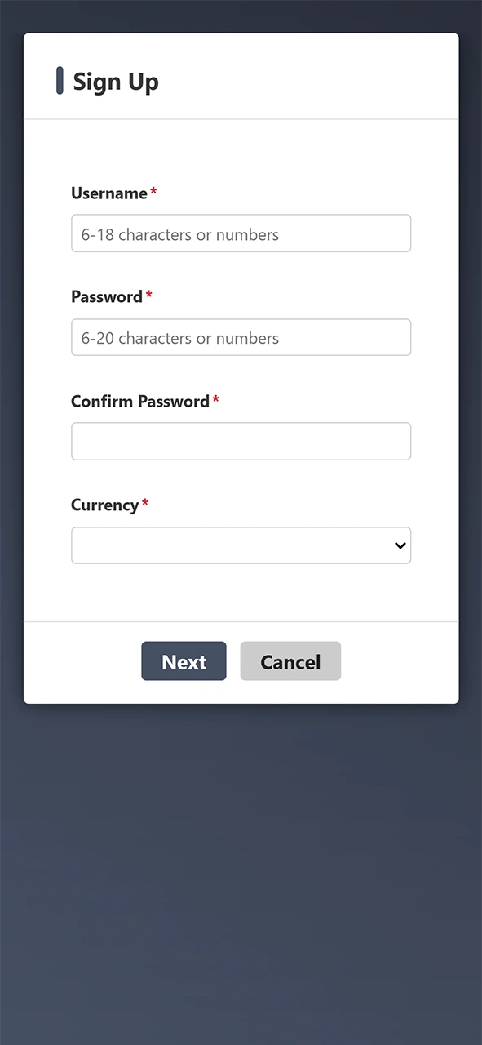
Task: Click the Username field label
Action: [x=109, y=193]
